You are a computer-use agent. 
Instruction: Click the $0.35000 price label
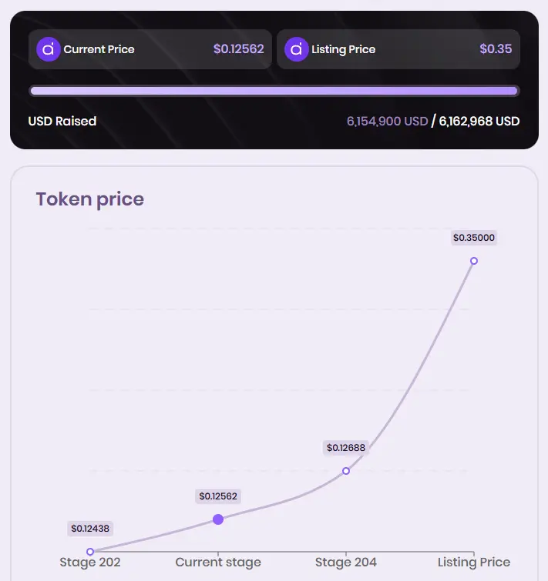tap(474, 238)
